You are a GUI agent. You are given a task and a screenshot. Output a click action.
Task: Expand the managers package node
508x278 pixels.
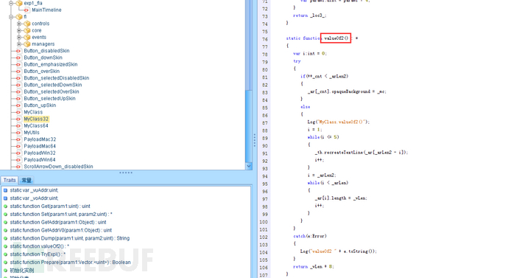click(x=19, y=44)
